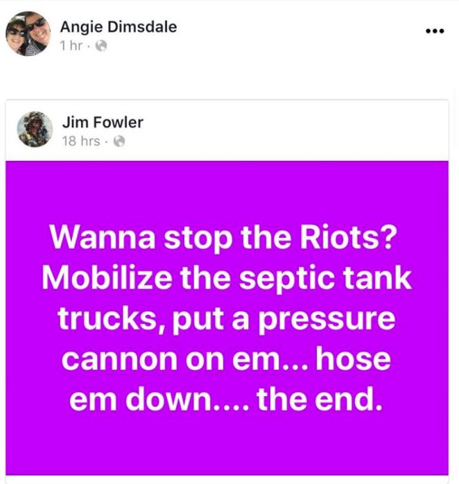459x484 pixels.
Task: Click the Jim Fowler name link
Action: click(103, 122)
